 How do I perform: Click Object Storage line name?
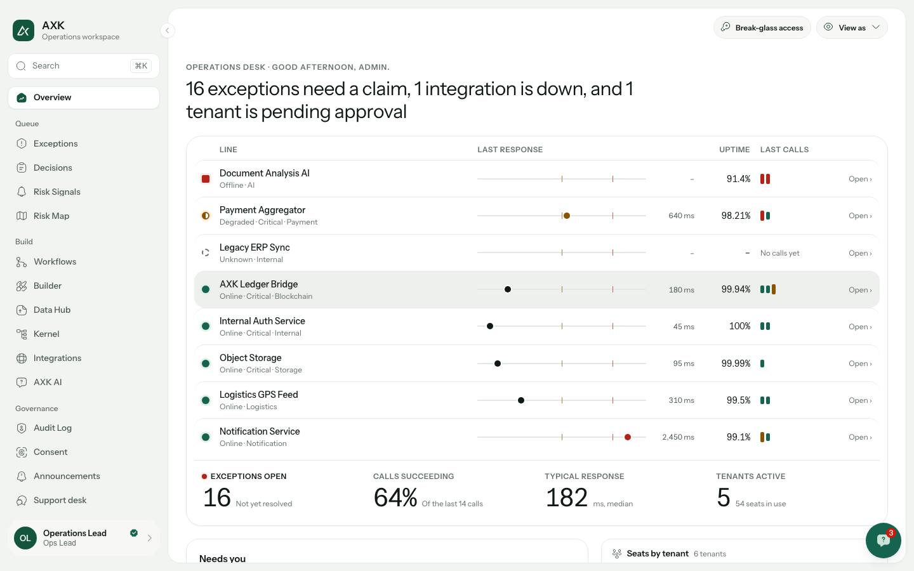[250, 358]
